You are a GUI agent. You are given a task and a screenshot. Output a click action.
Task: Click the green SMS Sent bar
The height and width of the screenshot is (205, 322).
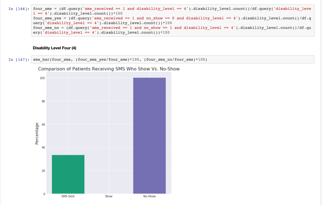tap(68, 174)
